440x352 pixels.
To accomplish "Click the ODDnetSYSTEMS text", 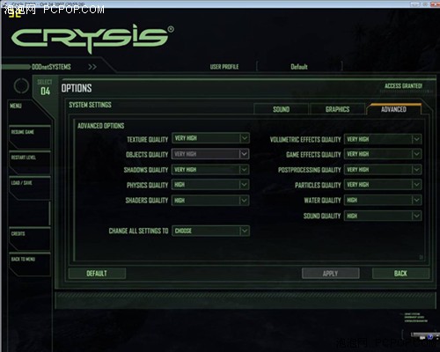I will click(x=51, y=67).
